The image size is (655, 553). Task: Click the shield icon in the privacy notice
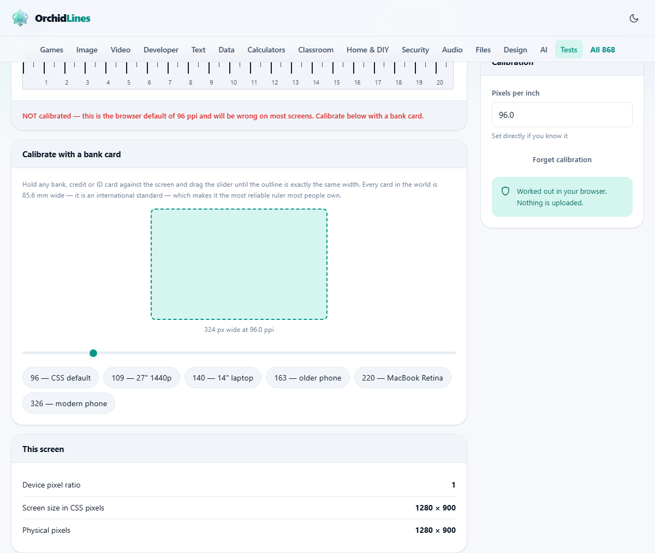click(505, 191)
